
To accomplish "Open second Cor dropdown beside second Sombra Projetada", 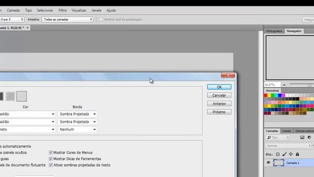I will (x=27, y=122).
